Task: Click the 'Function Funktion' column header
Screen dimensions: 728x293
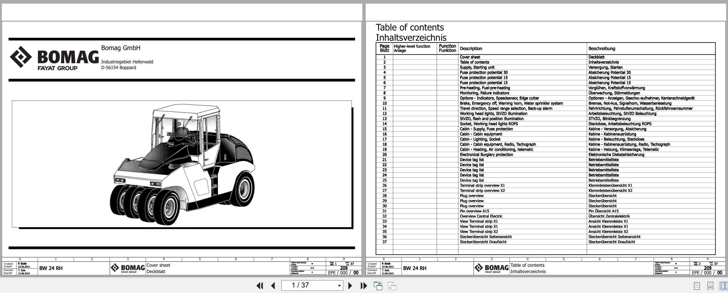Action: pos(447,48)
